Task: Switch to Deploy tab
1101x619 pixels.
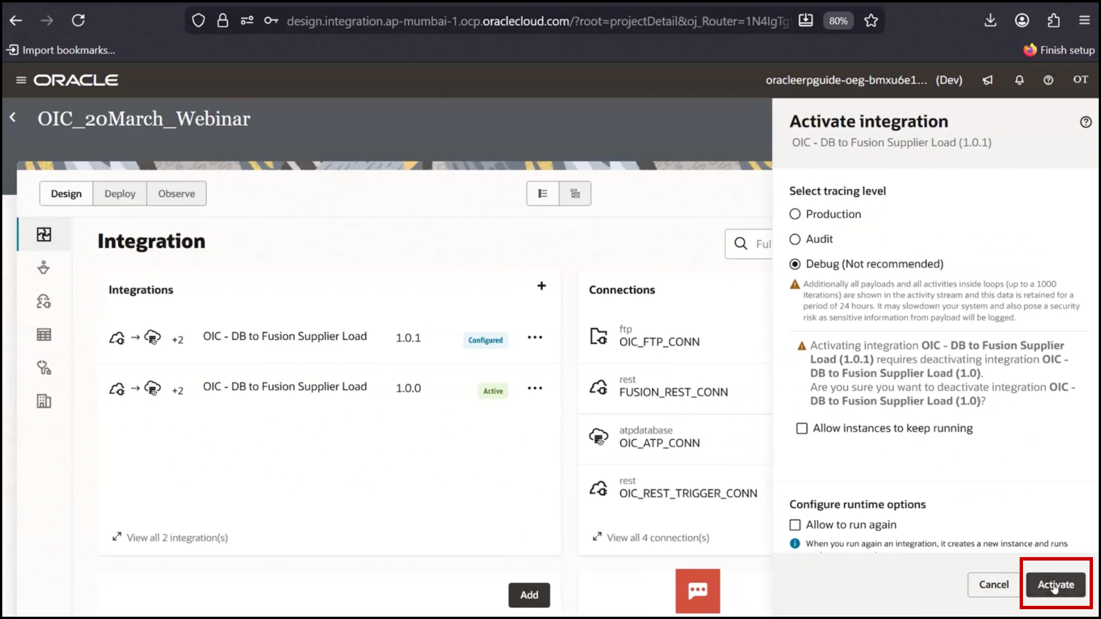Action: click(x=120, y=194)
